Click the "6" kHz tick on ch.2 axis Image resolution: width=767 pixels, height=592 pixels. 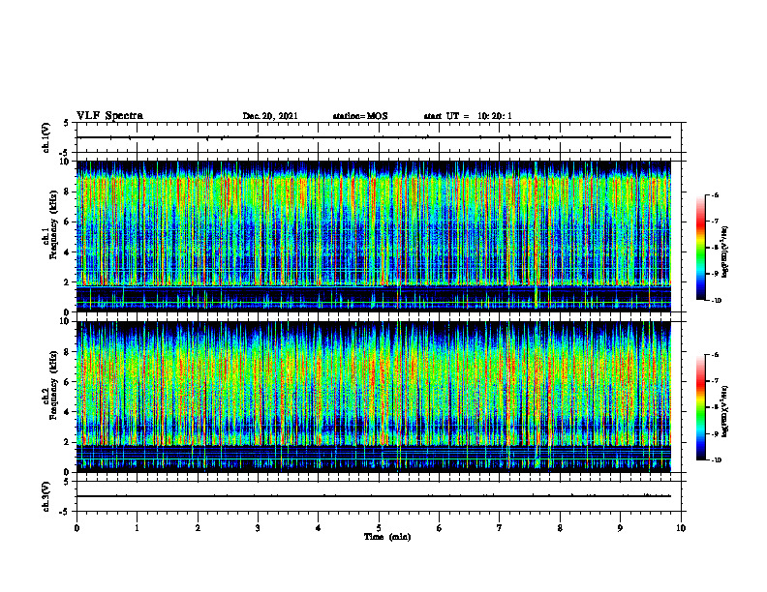click(67, 382)
